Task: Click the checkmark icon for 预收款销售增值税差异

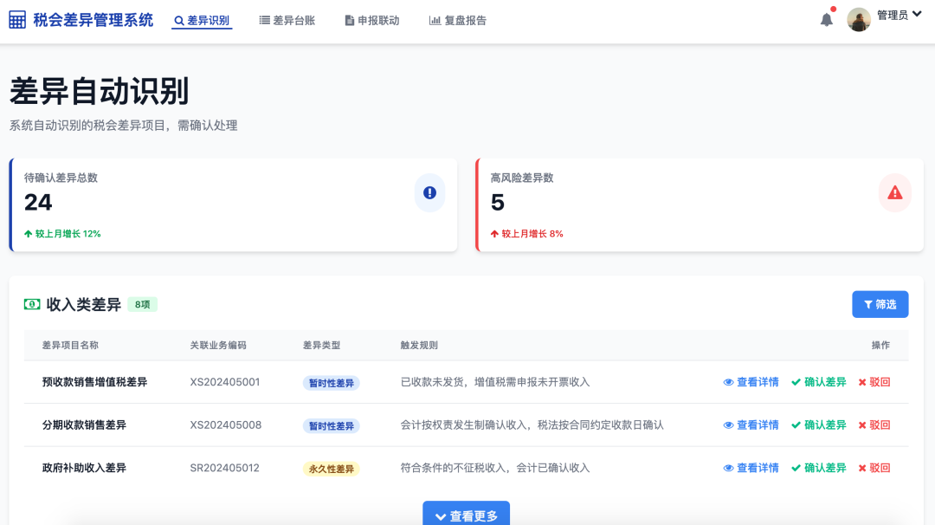Action: [x=796, y=382]
